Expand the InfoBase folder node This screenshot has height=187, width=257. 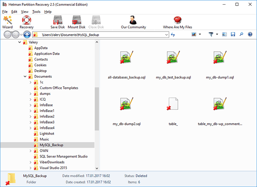pyautogui.click(x=30, y=105)
